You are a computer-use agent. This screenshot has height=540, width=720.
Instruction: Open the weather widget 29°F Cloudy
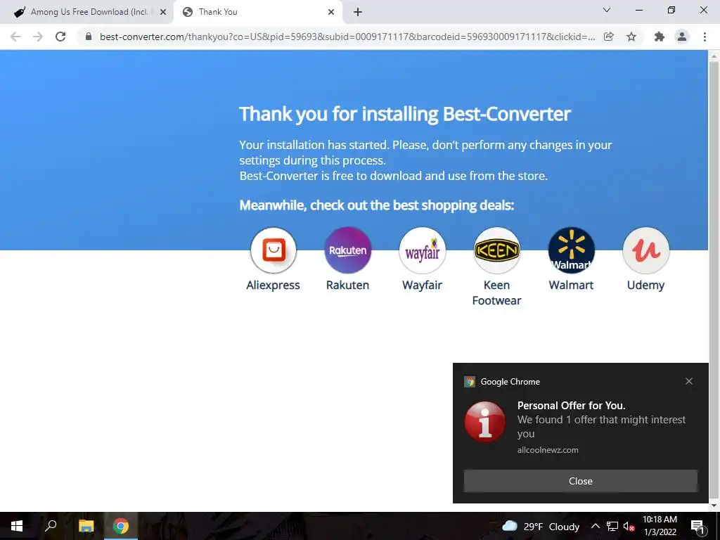541,526
